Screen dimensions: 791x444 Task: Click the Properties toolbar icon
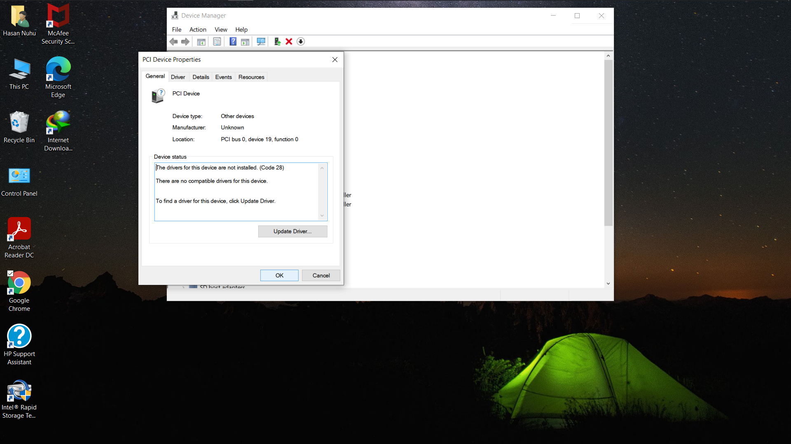point(217,42)
